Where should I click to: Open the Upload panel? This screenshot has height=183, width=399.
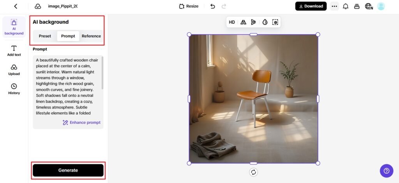click(14, 70)
